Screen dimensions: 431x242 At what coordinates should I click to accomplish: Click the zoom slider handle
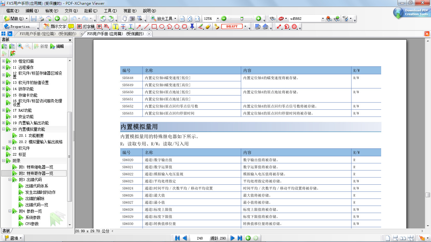pos(241,19)
